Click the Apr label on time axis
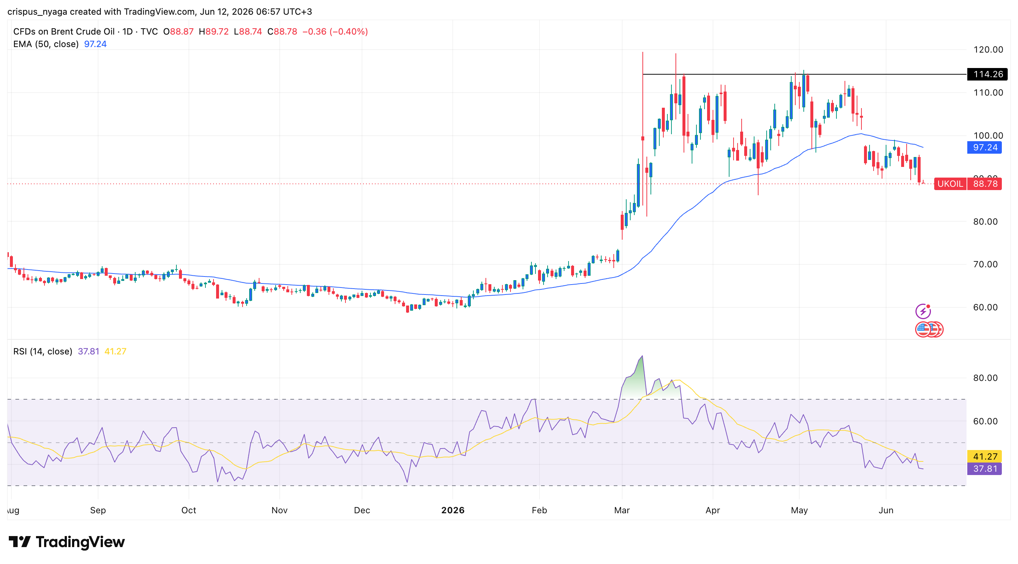Screen dimensions: 1018x564 (x=713, y=510)
